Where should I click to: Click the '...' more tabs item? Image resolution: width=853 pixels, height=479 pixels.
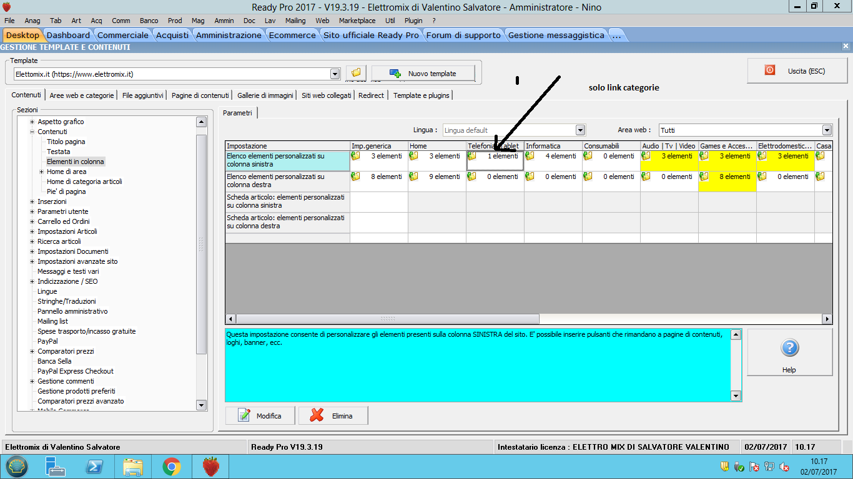[616, 35]
